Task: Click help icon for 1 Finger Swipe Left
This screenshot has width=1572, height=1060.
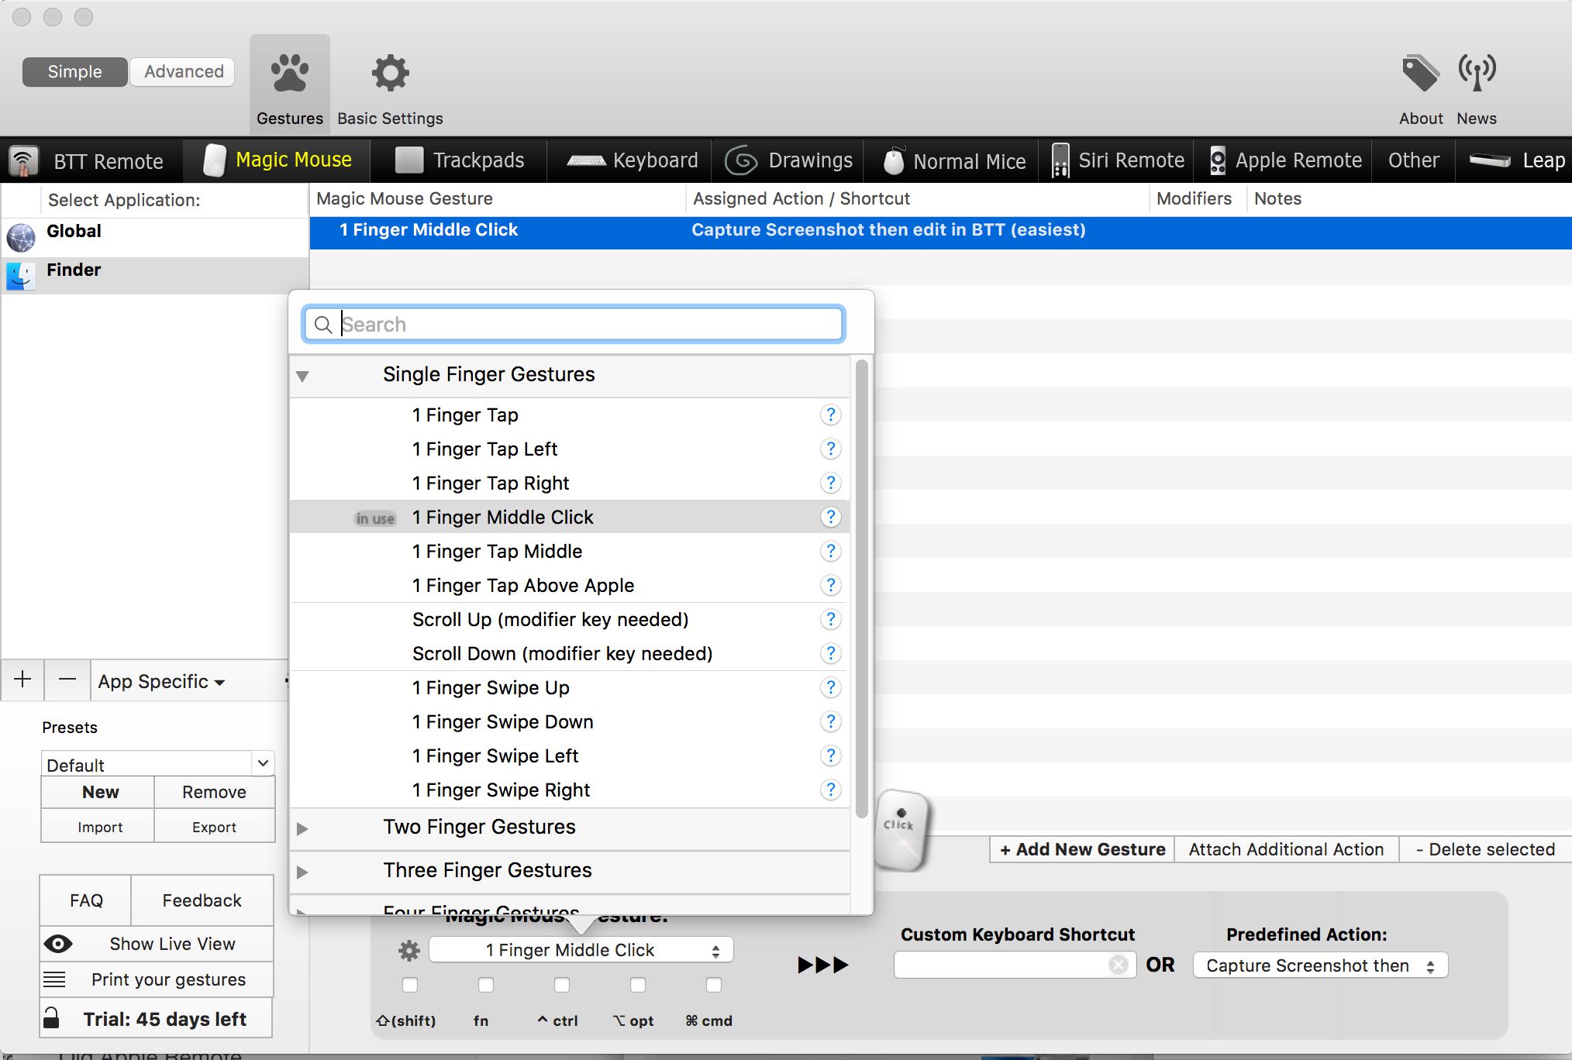Action: (x=830, y=755)
